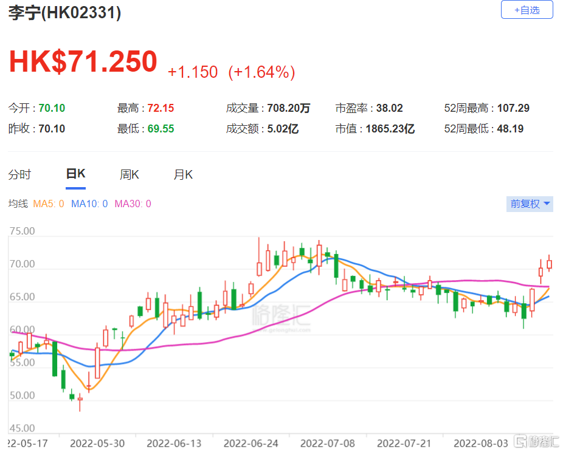Add stock with the +自选 button
Screen dimensions: 563x452
[x=527, y=10]
